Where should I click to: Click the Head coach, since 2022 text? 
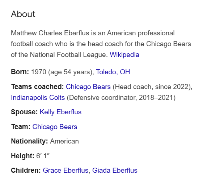coord(152,87)
